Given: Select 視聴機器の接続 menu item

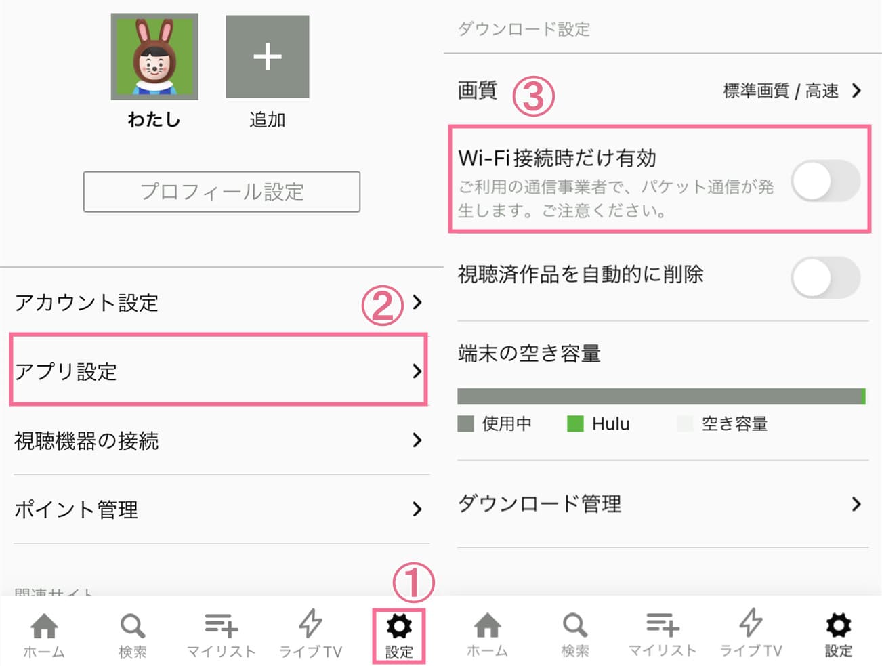Looking at the screenshot, I should pos(218,440).
